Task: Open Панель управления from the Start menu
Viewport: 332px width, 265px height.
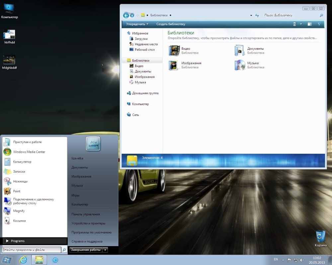Action: click(86, 214)
